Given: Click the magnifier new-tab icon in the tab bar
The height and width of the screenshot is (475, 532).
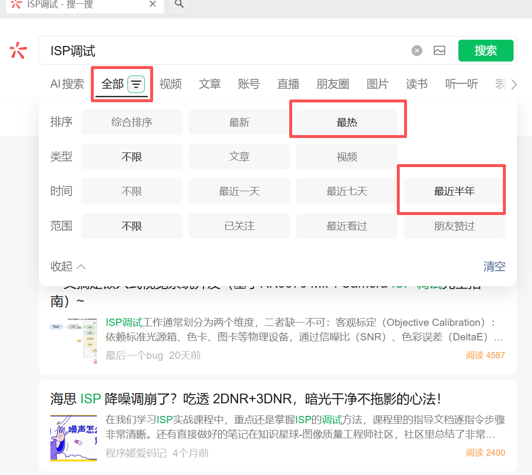Looking at the screenshot, I should click(179, 4).
